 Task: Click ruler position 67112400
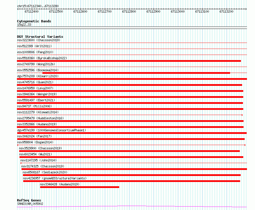(32, 11)
